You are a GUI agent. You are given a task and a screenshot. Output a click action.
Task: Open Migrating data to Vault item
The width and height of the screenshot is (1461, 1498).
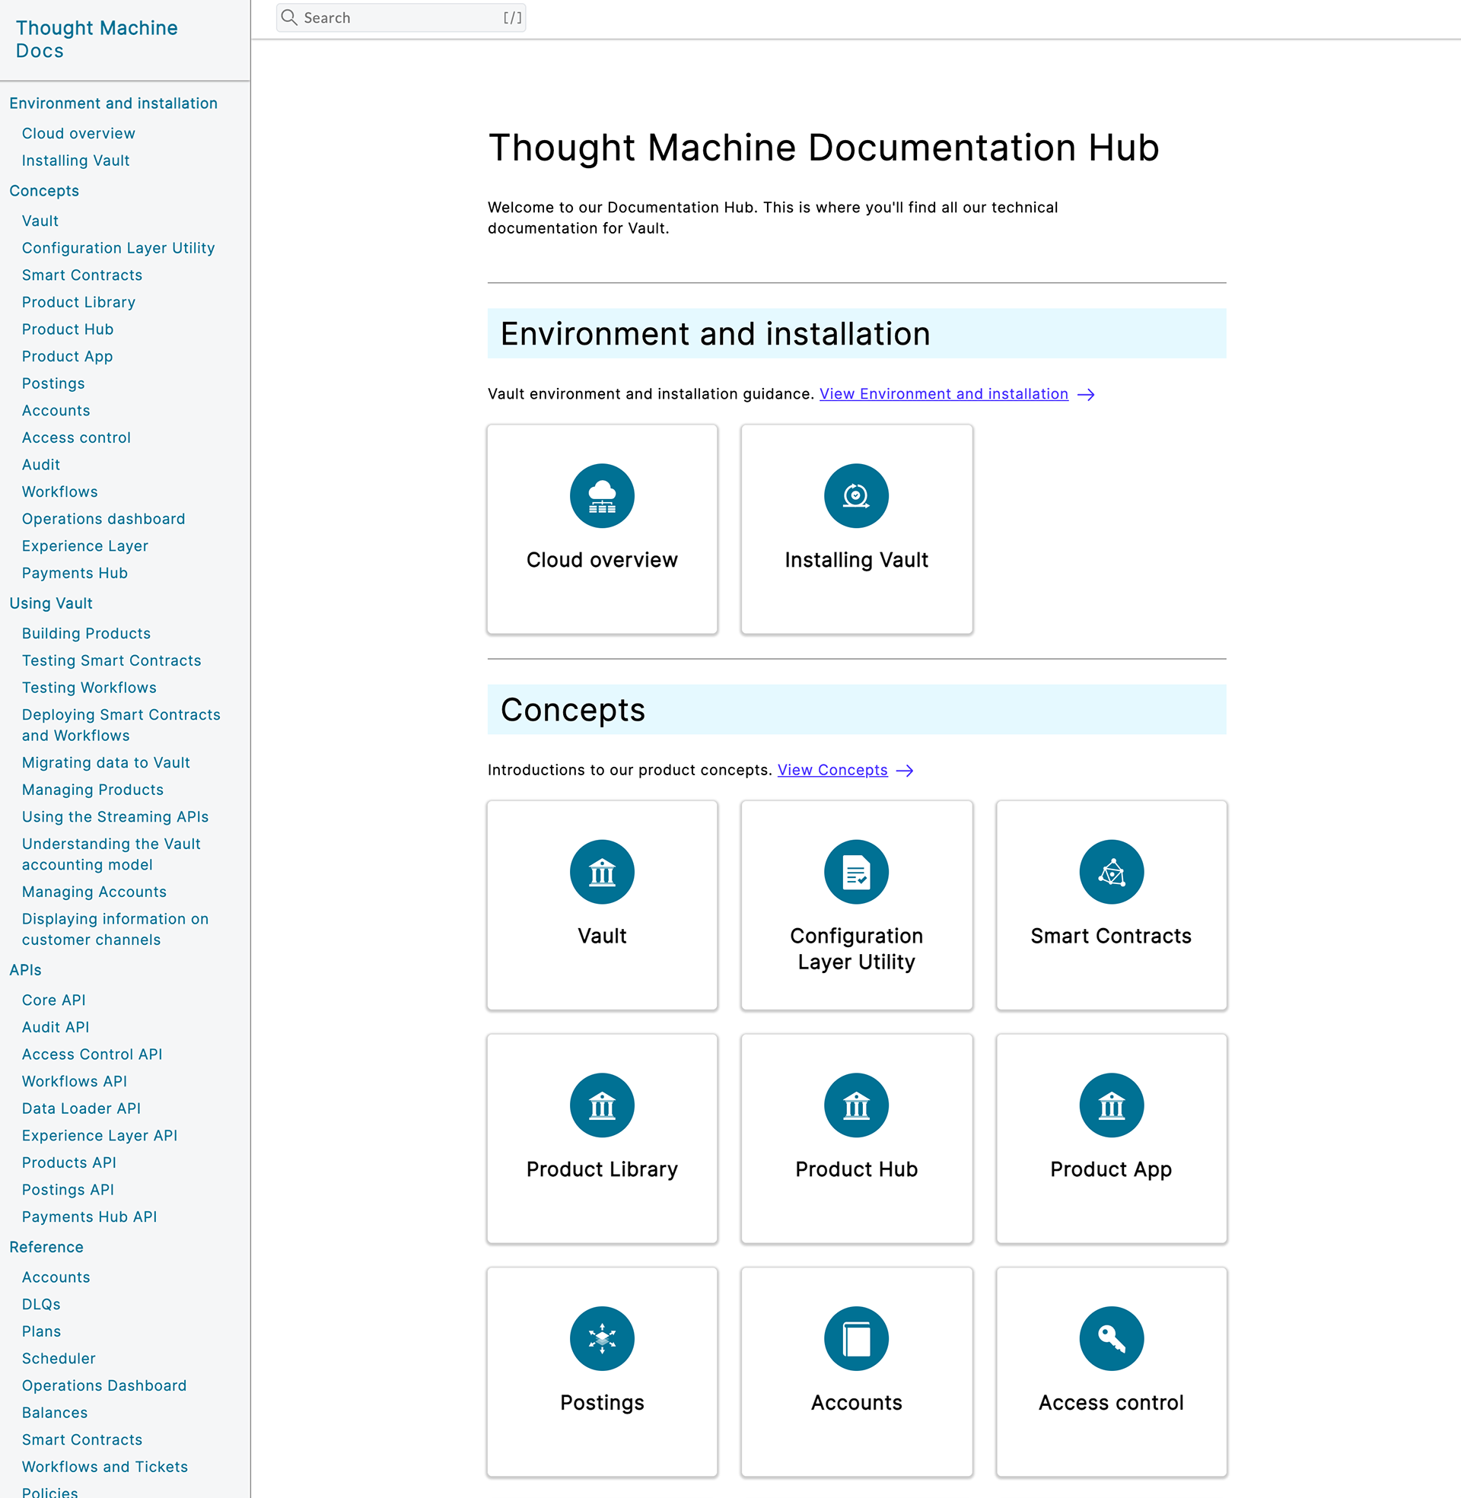(x=106, y=763)
